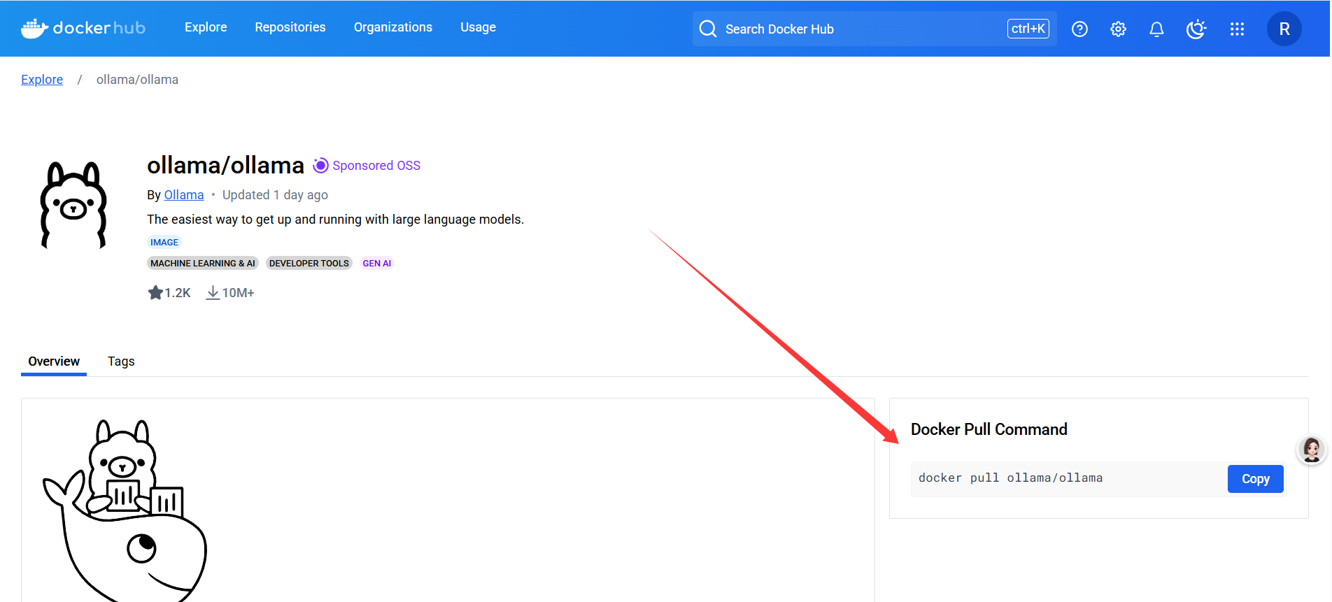Click the Sponsored OSS badge icon
Screen dimensions: 1332x602
pyautogui.click(x=320, y=165)
